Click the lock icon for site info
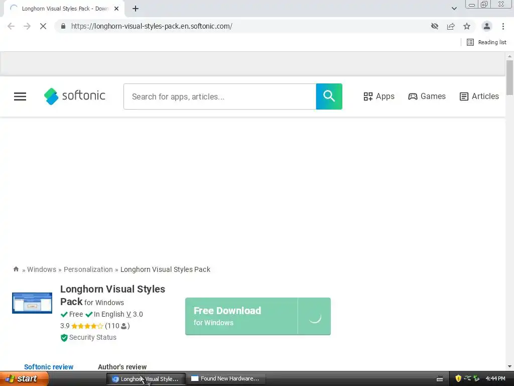The image size is (514, 386). pos(63,26)
